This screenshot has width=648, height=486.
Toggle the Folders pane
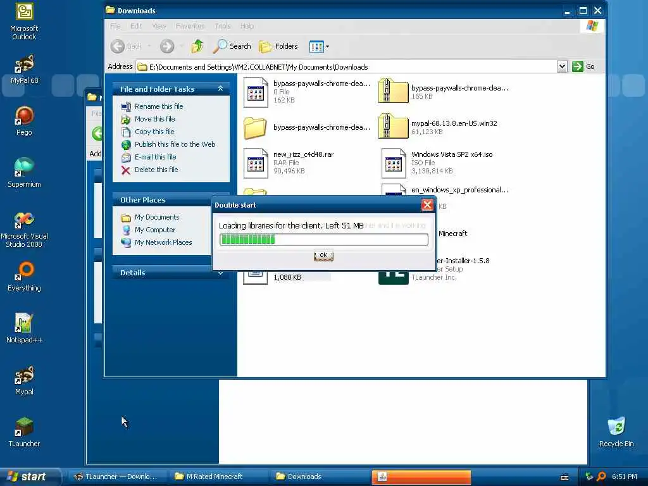tap(278, 46)
